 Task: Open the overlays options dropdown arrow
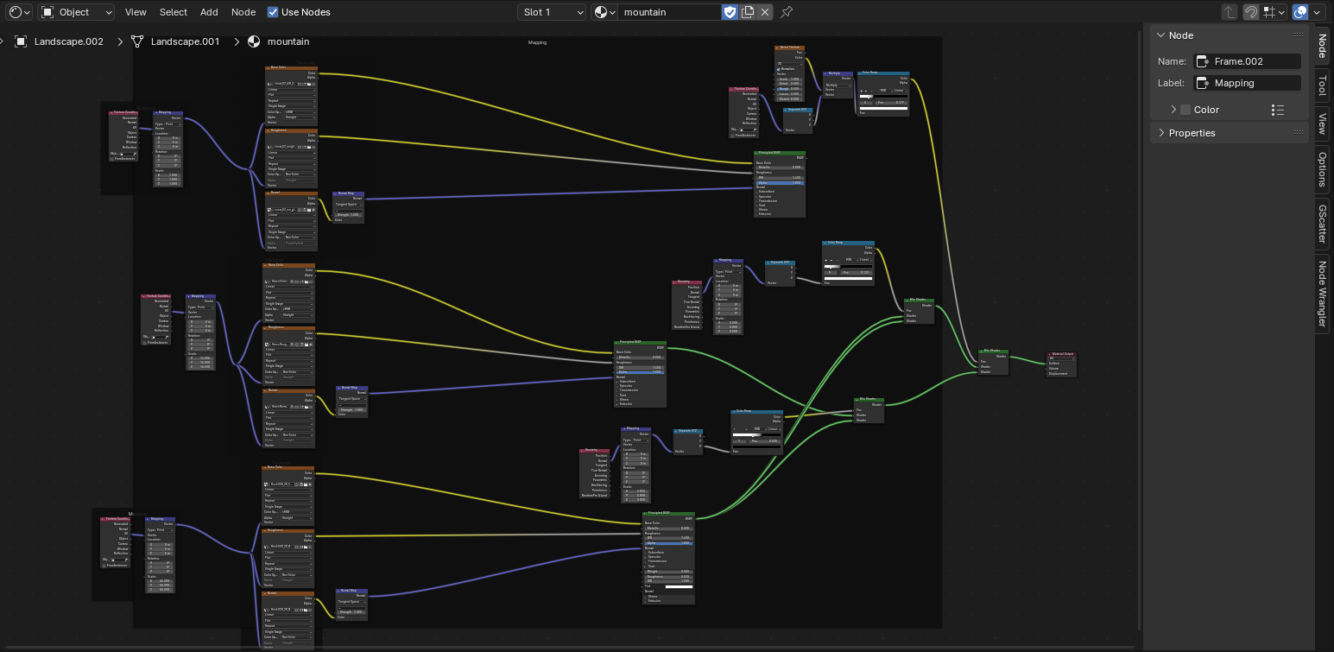point(1318,12)
